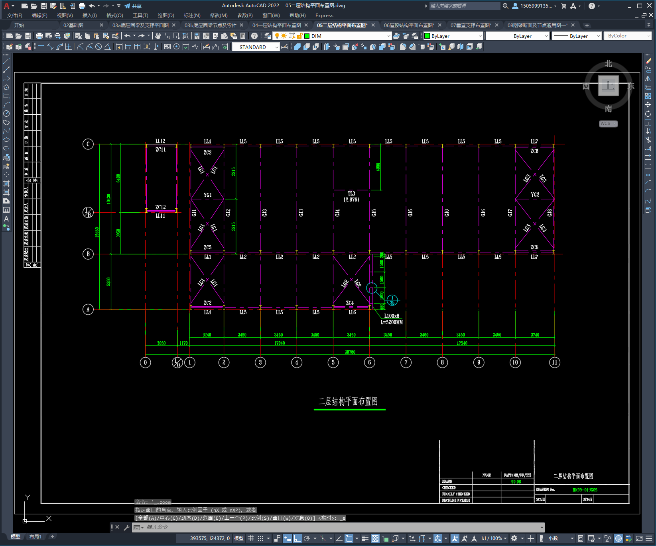This screenshot has width=656, height=546.
Task: Click the Save disk icon in main toolbar
Action: pyautogui.click(x=28, y=36)
